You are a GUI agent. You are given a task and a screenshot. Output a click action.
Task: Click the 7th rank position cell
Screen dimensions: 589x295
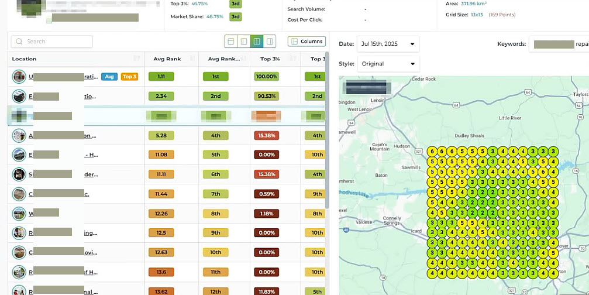(x=216, y=194)
